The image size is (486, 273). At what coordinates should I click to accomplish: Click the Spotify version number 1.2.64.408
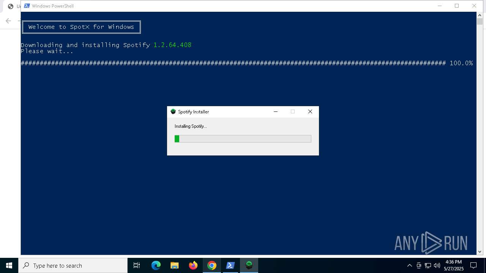tap(172, 45)
